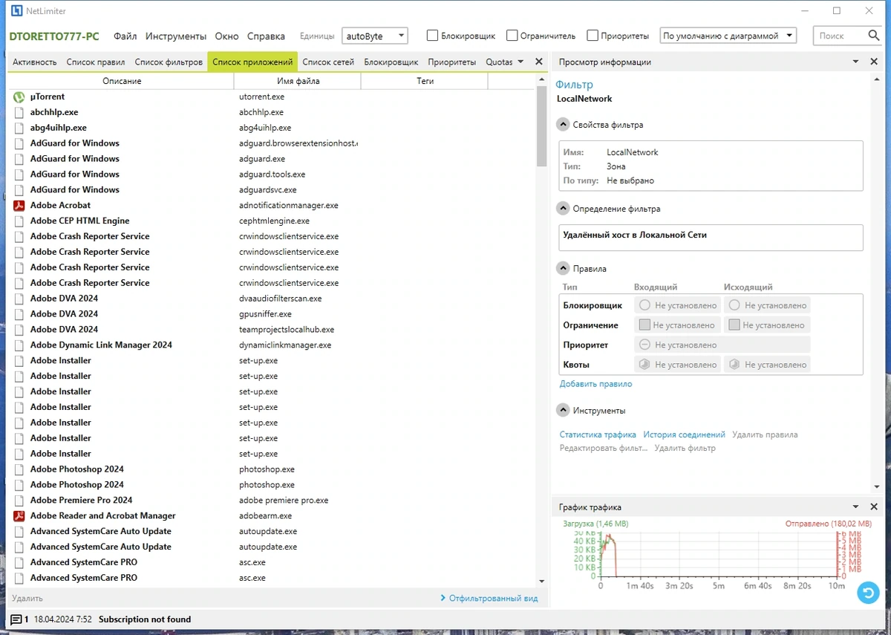Select the dvaaudiofilterscan.exe row
891x635 pixels.
(272, 299)
